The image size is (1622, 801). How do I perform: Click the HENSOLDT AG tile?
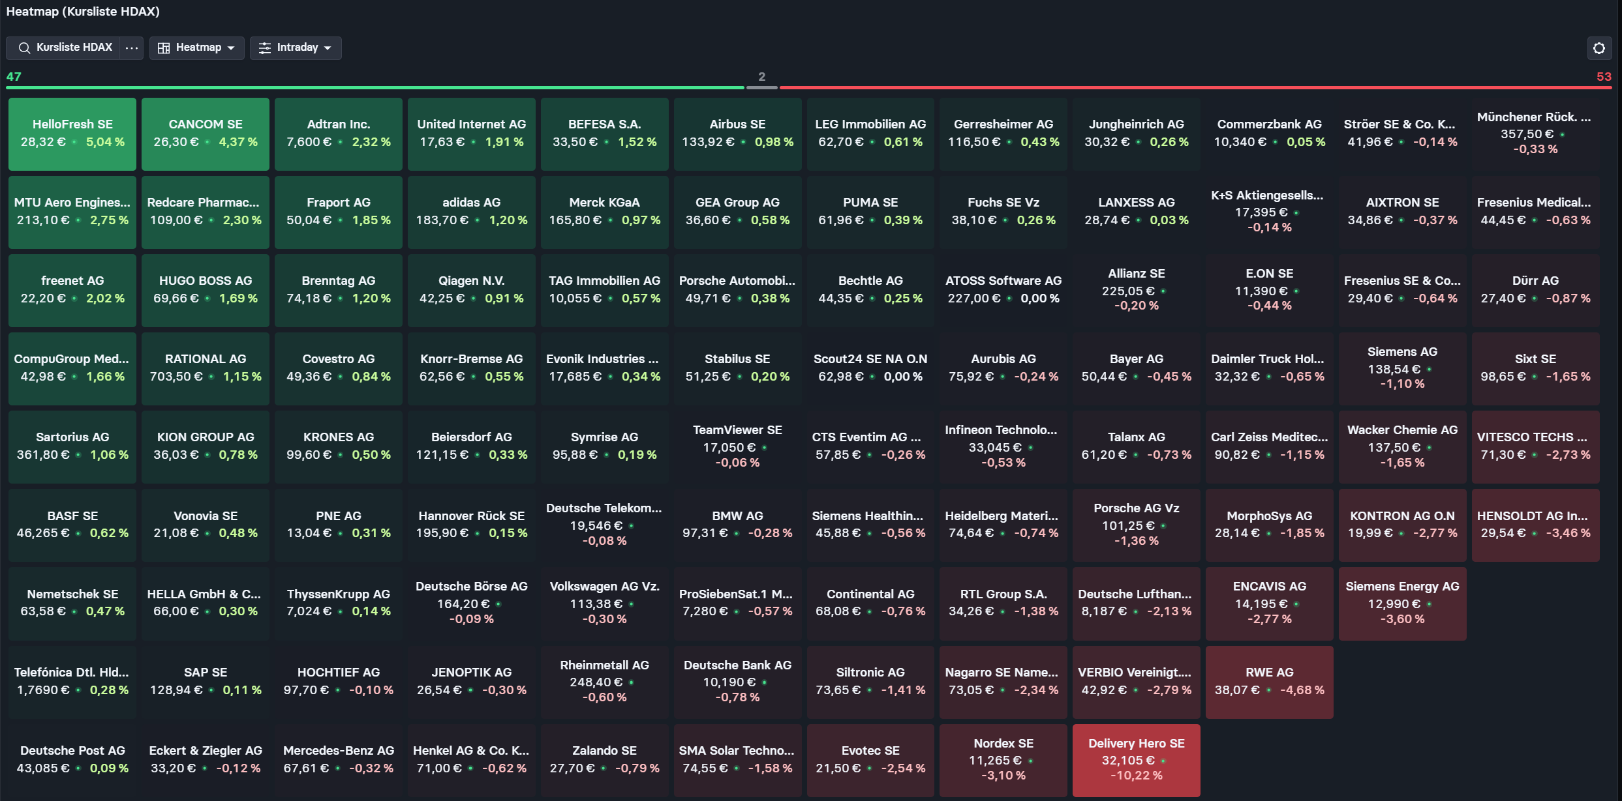tap(1536, 525)
